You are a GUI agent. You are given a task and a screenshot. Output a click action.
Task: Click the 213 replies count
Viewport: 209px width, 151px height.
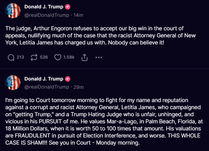[20, 57]
